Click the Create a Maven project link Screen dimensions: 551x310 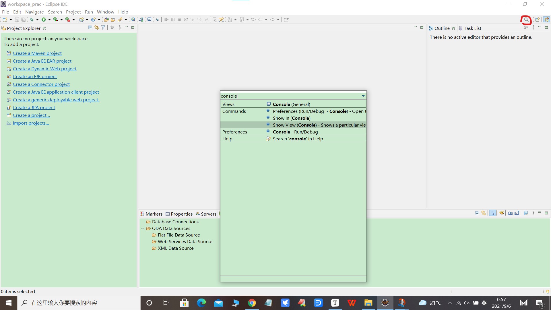(37, 53)
